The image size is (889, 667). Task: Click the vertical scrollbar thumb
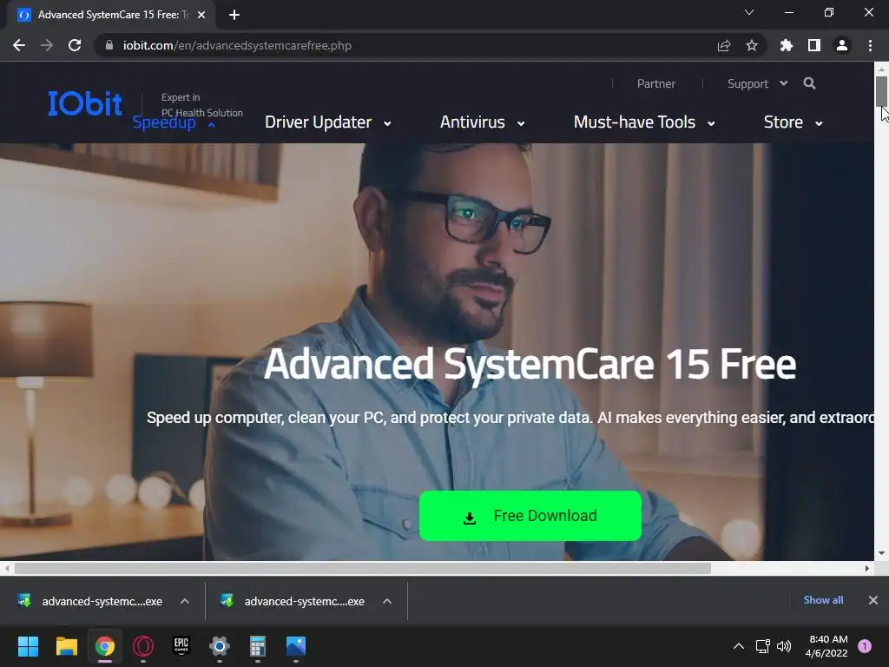[881, 90]
